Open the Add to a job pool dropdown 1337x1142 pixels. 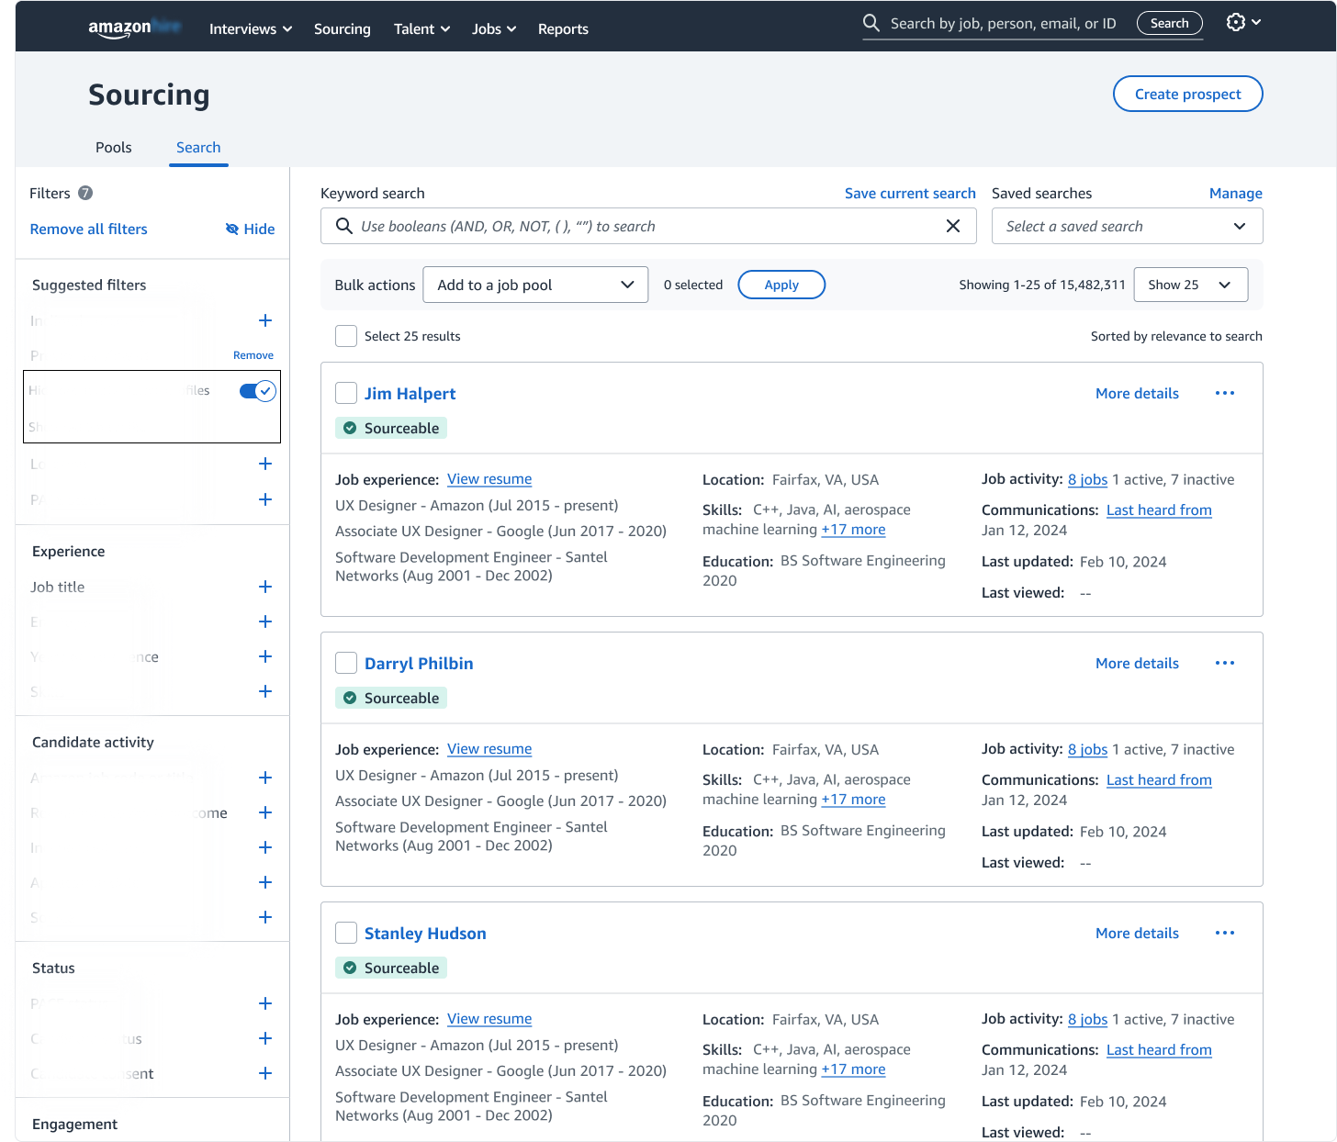[535, 285]
